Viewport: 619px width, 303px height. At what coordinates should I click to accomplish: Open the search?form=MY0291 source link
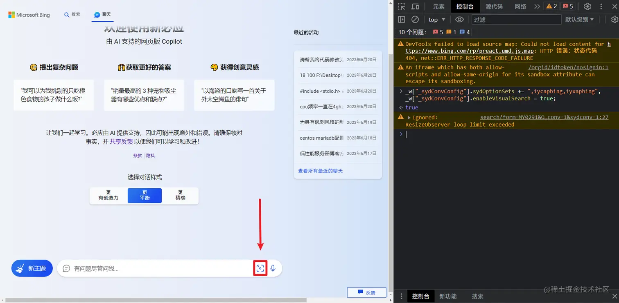544,118
